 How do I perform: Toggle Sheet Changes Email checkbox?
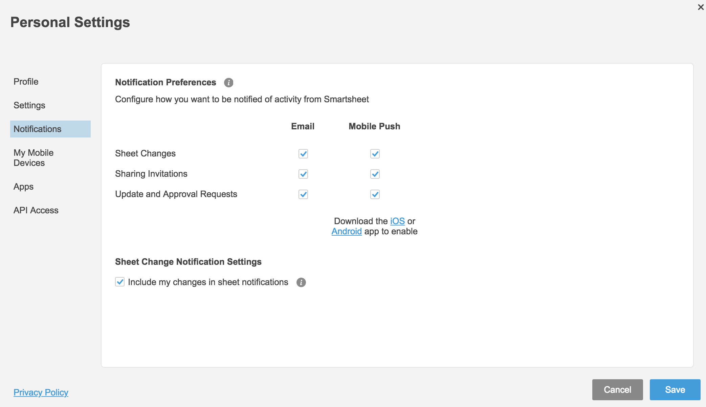[x=303, y=153]
